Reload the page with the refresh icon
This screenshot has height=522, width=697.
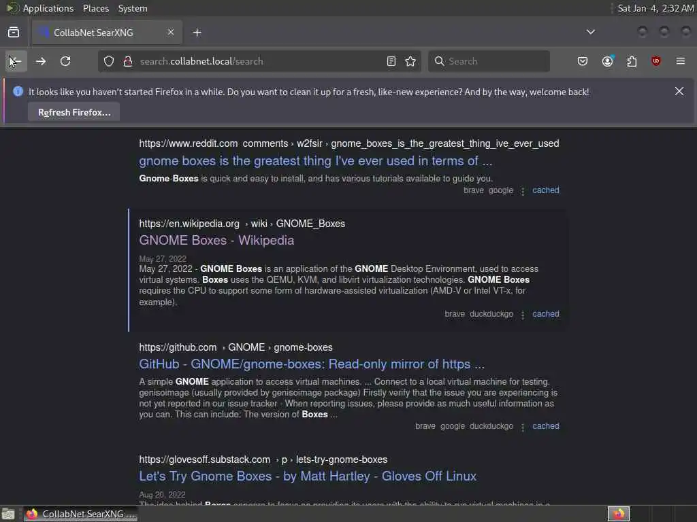[x=65, y=61]
